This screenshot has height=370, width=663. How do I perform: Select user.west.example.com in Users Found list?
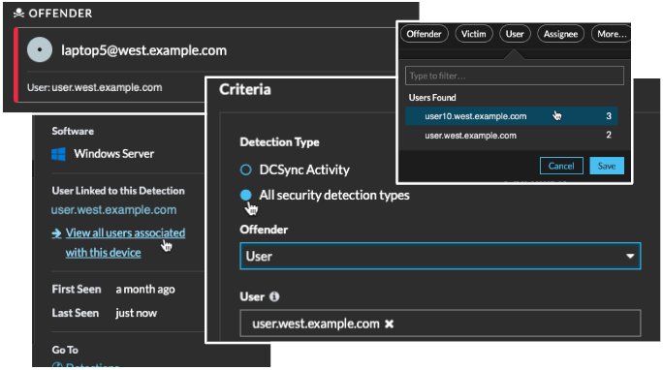pos(511,136)
